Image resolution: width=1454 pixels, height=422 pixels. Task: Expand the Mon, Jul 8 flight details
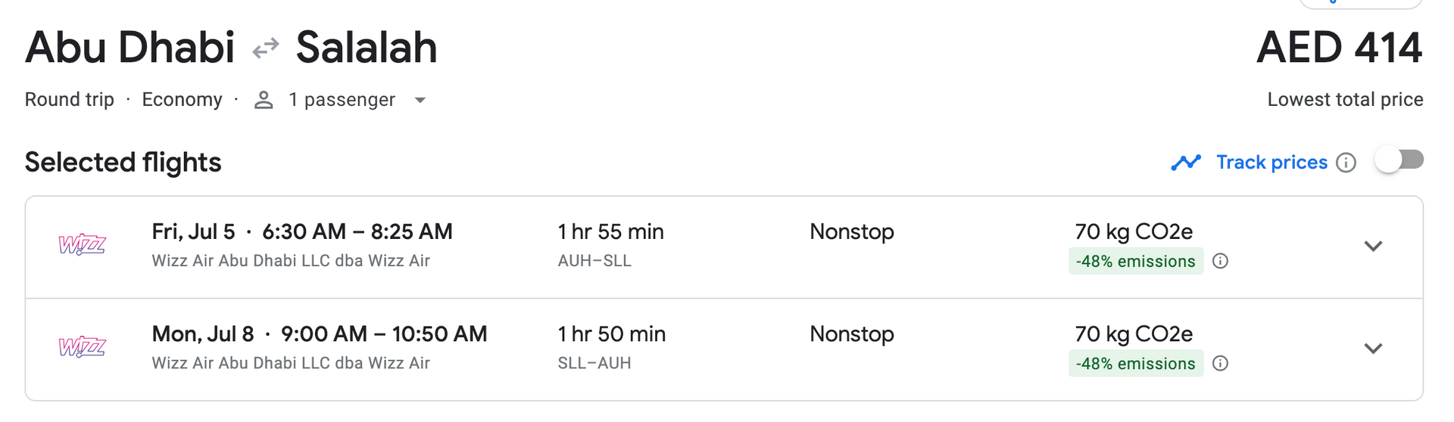(1373, 349)
